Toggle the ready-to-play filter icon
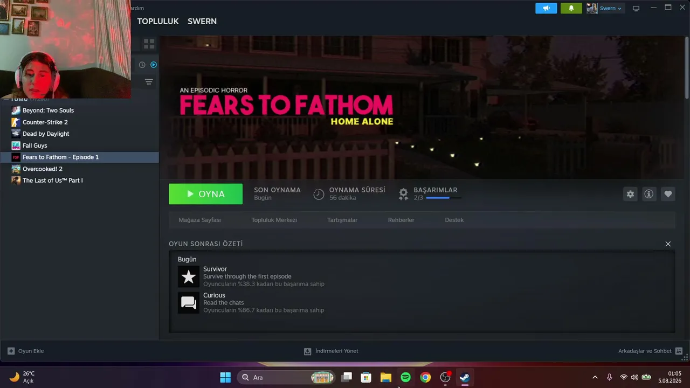The width and height of the screenshot is (690, 388). click(154, 65)
